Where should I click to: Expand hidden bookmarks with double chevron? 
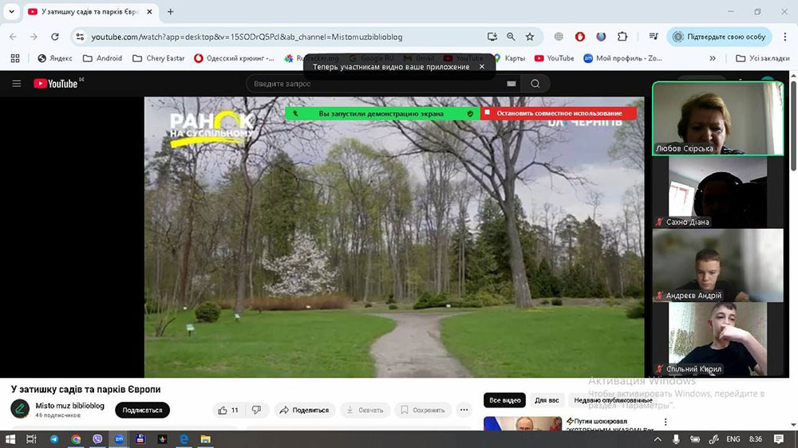click(x=713, y=58)
